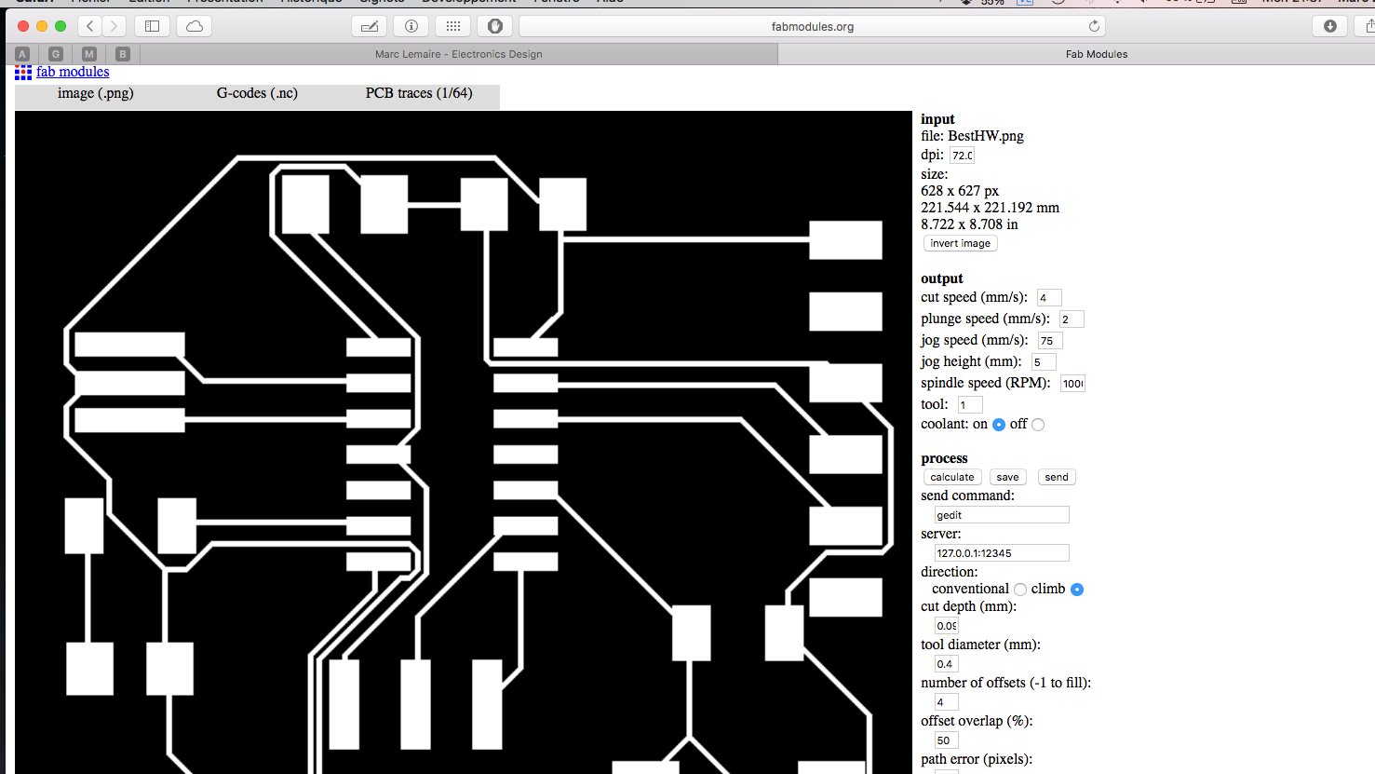This screenshot has height=774, width=1375.
Task: Select the Fab Modules tab
Action: (x=1076, y=54)
